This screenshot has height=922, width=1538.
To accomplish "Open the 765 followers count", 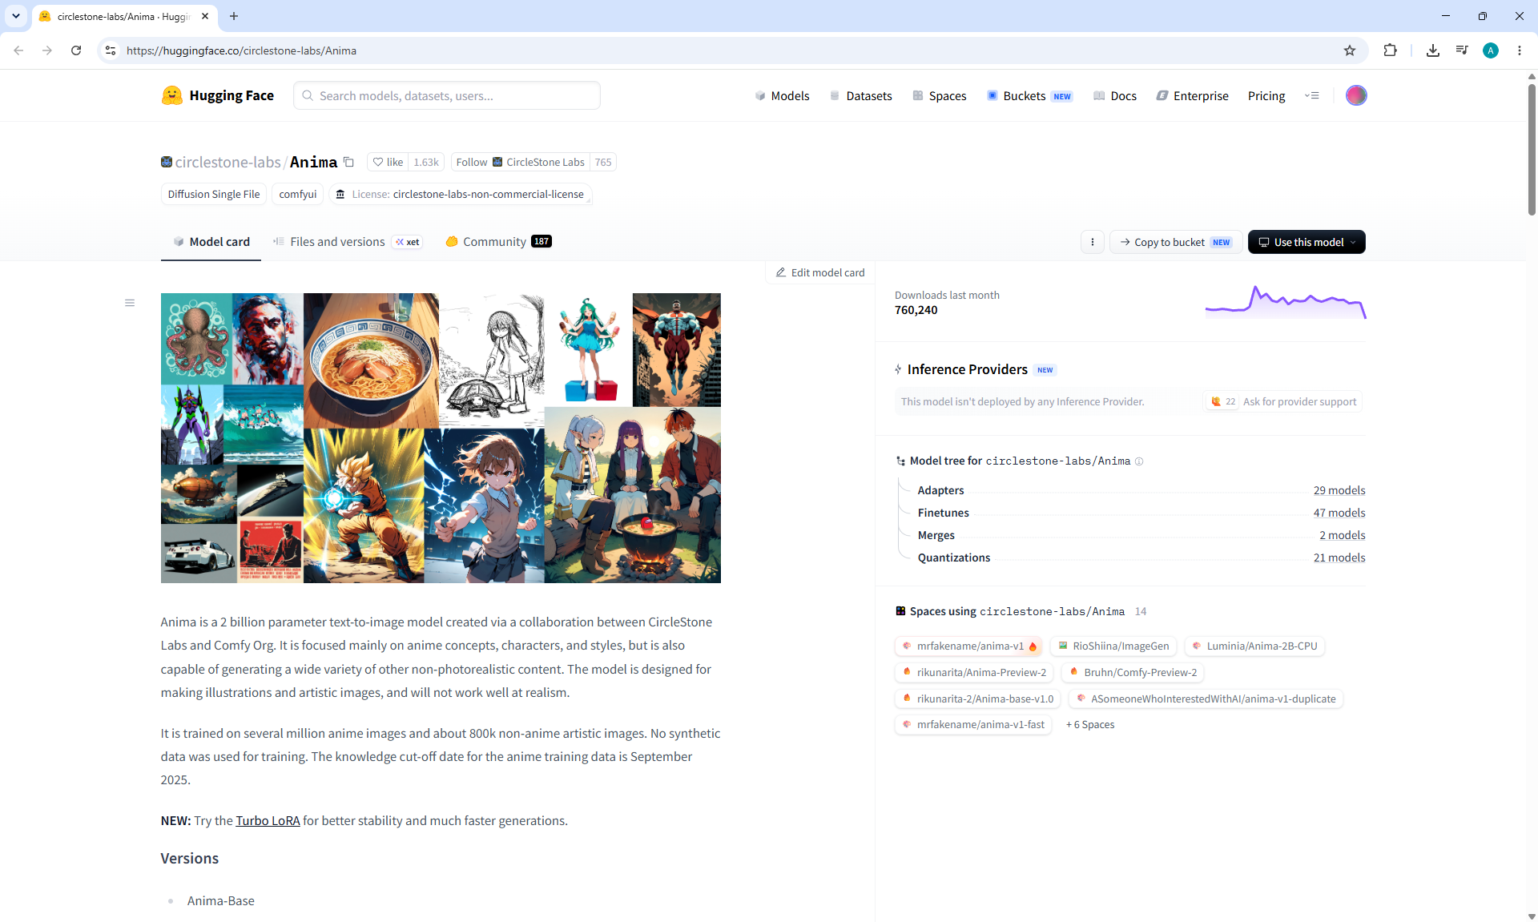I will (x=603, y=162).
